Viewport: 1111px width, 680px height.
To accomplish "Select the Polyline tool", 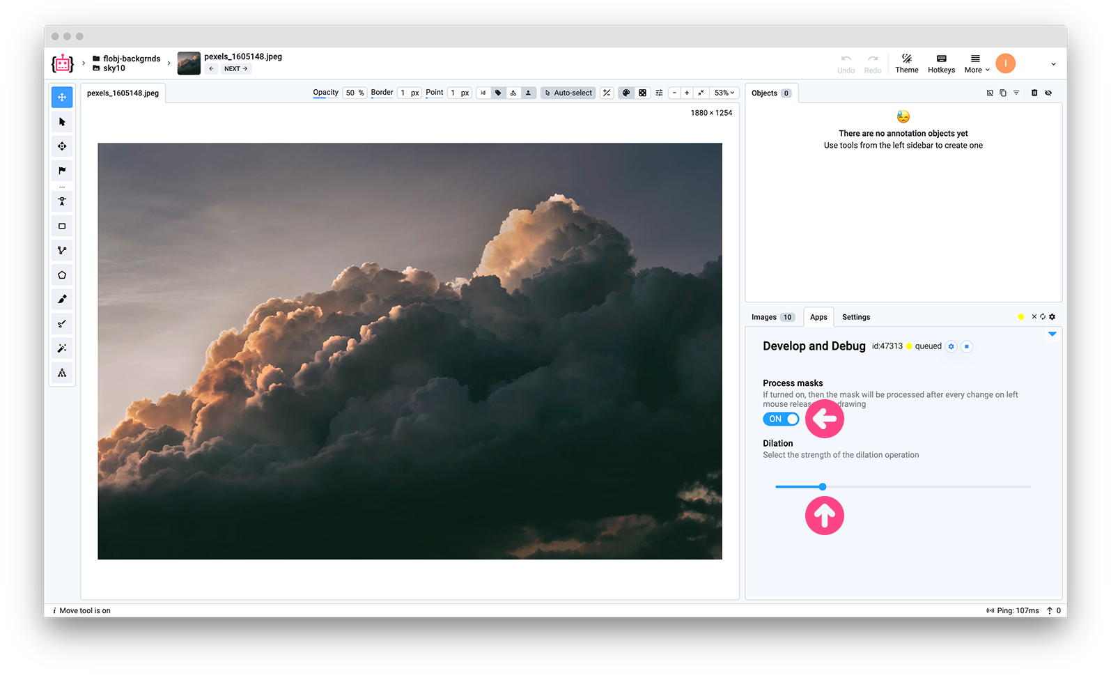I will point(62,251).
